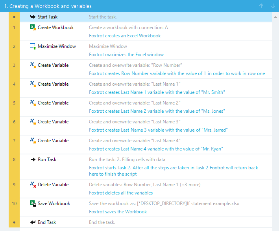
Task: Click Create Variable icon for Last Name 2
Action: tap(33, 103)
